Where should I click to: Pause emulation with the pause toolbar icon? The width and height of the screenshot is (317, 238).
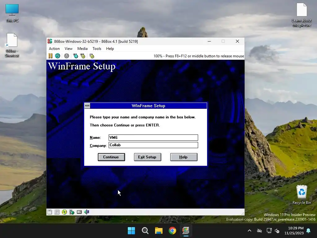(x=50, y=56)
